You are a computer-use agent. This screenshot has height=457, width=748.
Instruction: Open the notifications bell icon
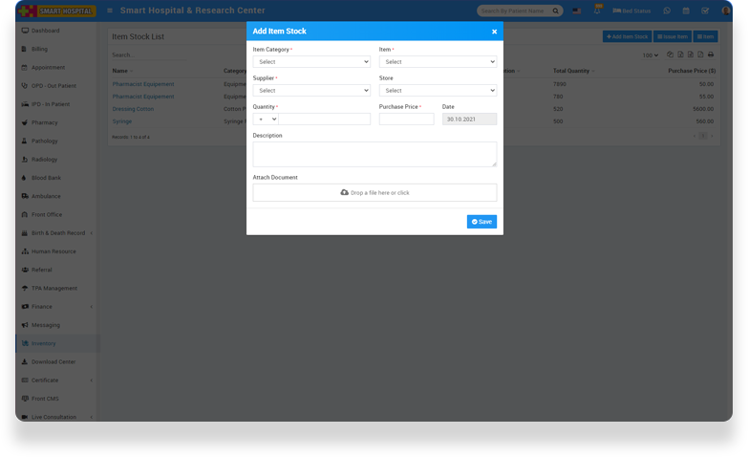[x=598, y=11]
